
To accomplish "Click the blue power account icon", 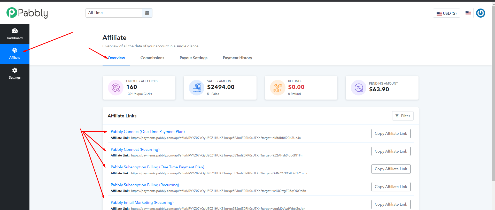I will tap(481, 13).
